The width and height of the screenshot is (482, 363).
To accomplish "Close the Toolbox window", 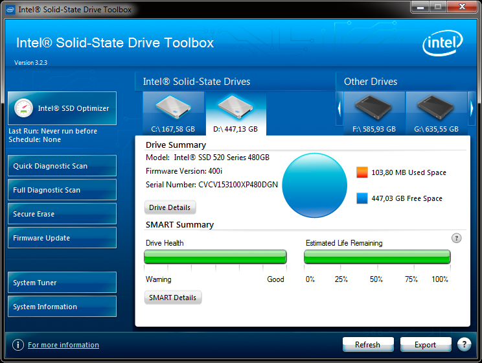I will 462,7.
